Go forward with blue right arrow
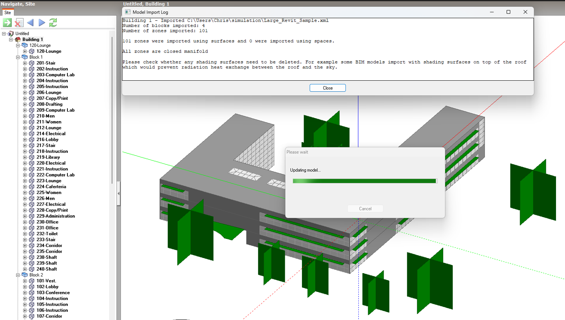Screen dimensions: 565x320 click(x=42, y=23)
